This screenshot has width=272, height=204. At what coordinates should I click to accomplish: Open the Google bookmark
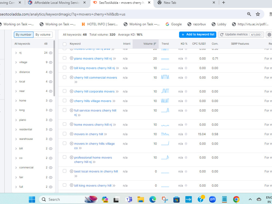coord(174,24)
